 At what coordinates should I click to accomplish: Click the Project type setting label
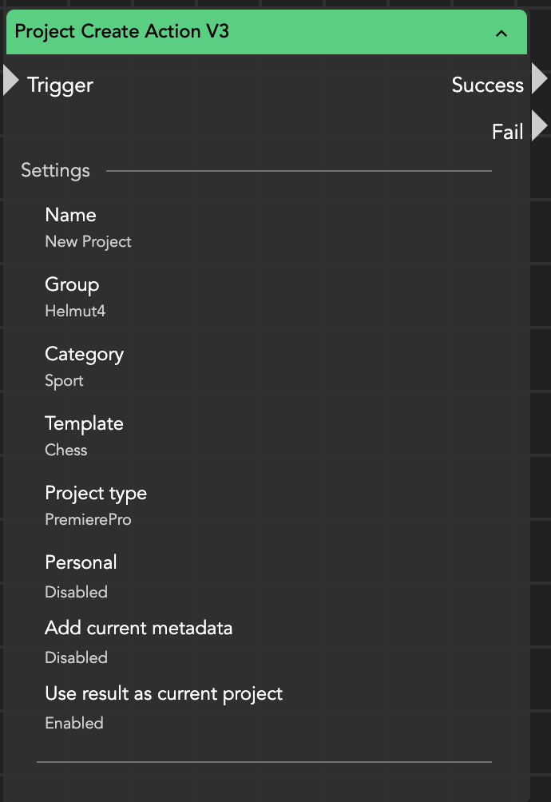[x=96, y=493]
